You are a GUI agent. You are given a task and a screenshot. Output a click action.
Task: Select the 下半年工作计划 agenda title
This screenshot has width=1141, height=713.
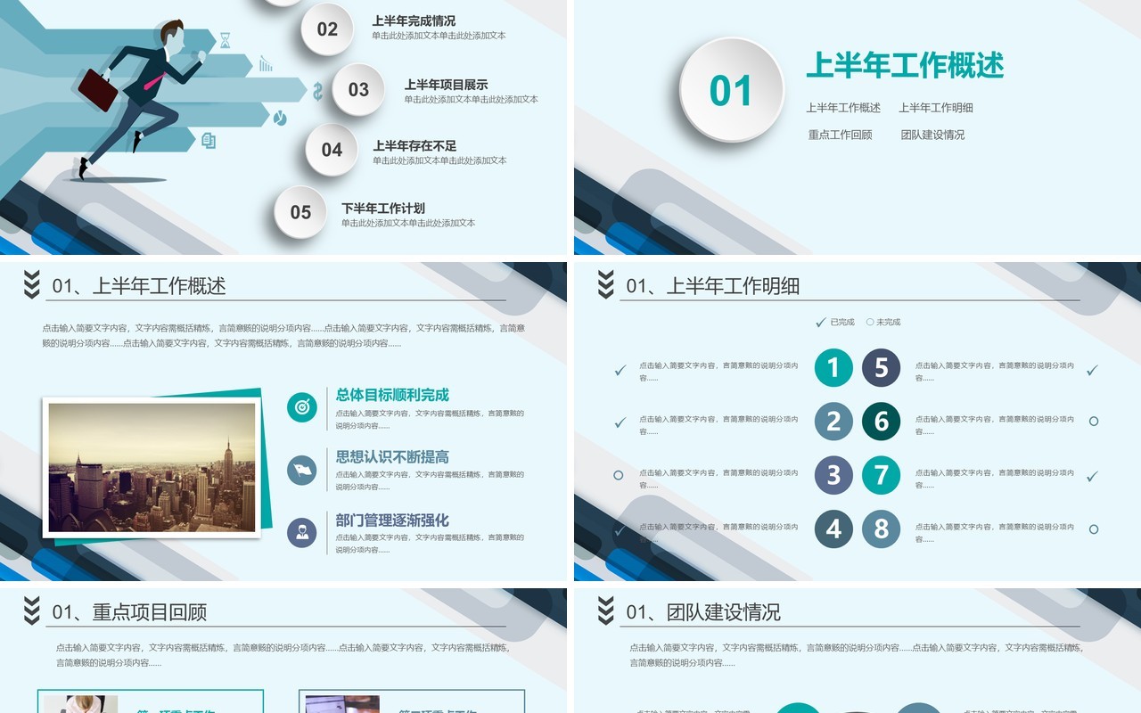click(x=383, y=208)
